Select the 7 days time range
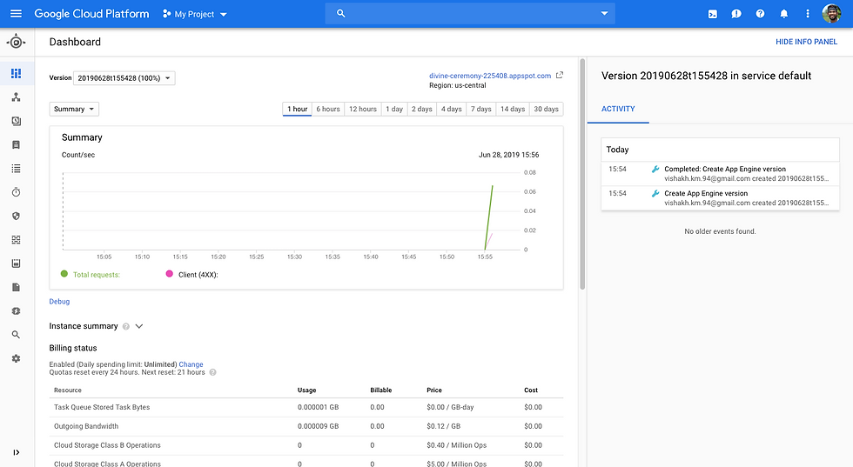Viewport: 853px width, 467px height. pyautogui.click(x=480, y=110)
